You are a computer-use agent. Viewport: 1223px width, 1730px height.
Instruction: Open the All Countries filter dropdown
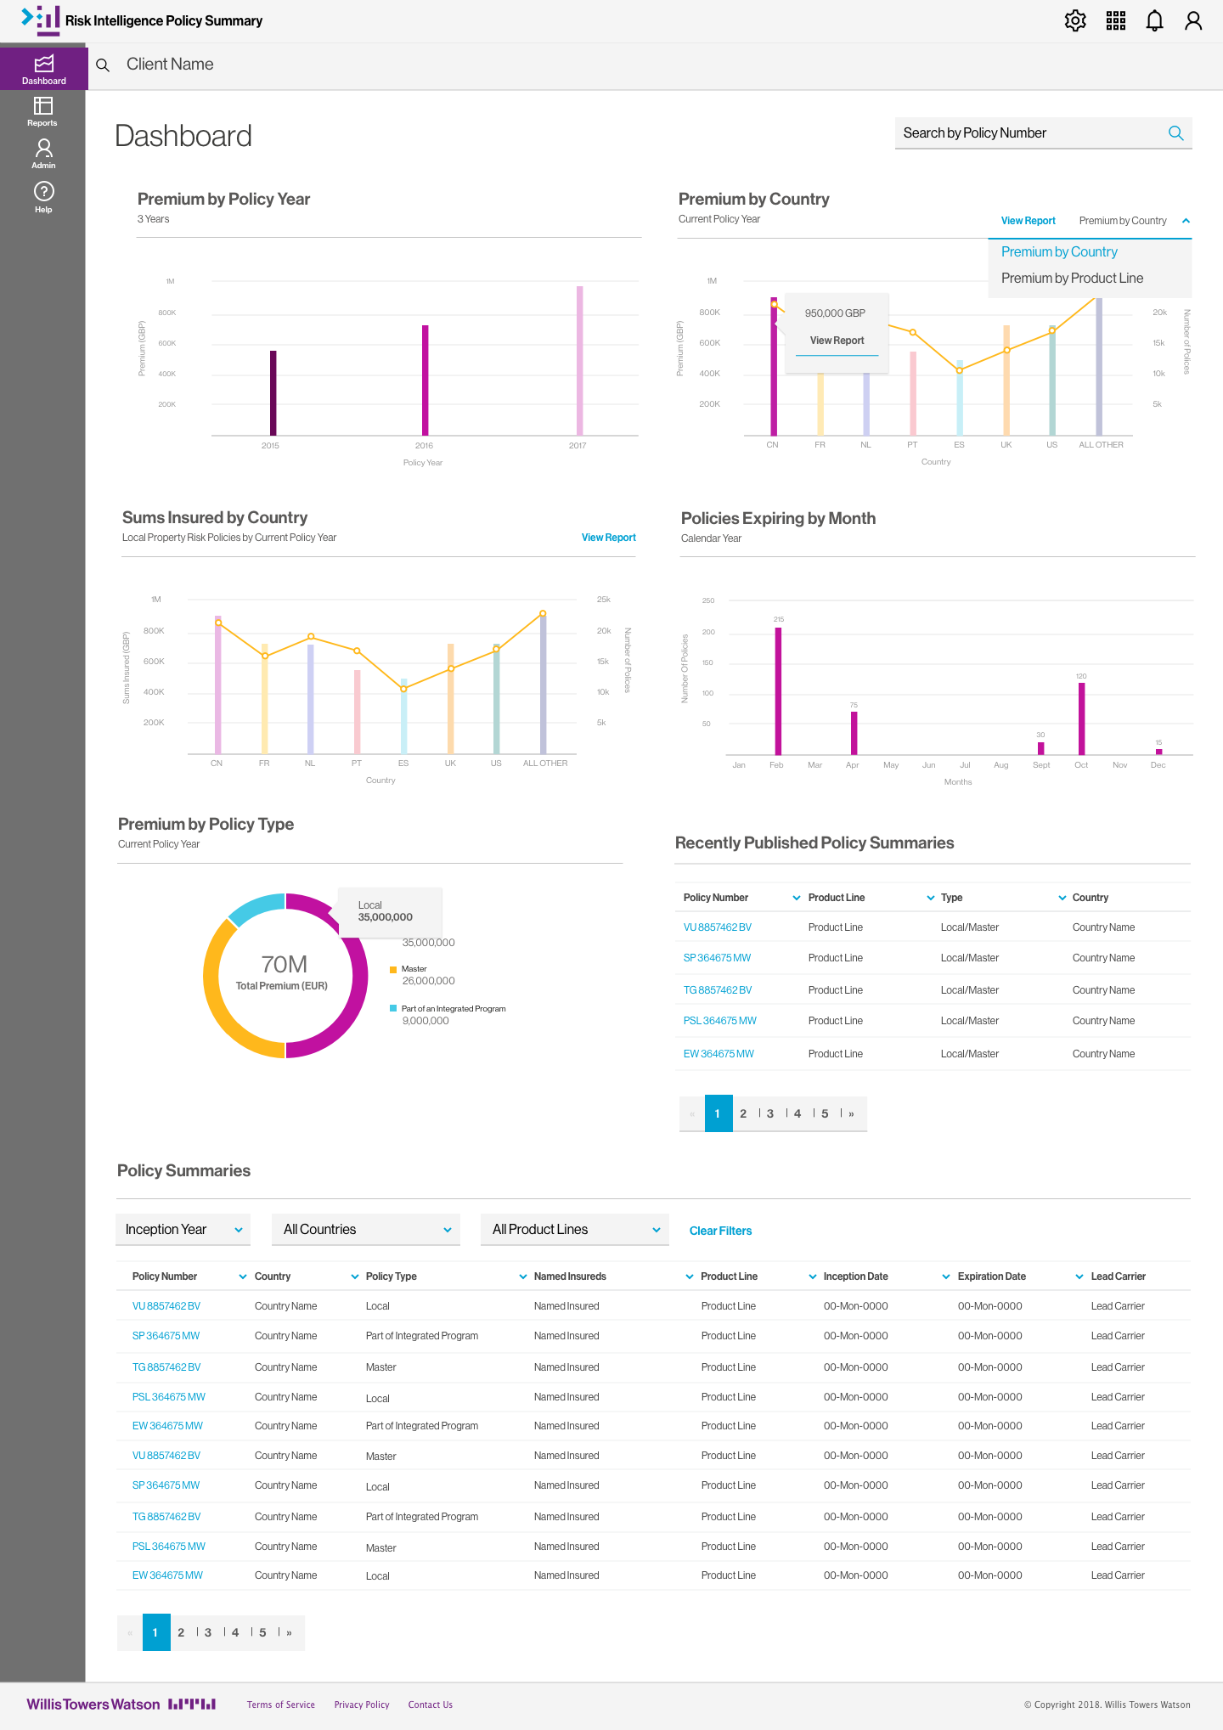pyautogui.click(x=365, y=1230)
